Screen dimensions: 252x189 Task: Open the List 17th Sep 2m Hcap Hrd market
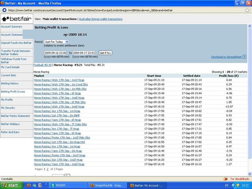click(x=59, y=142)
